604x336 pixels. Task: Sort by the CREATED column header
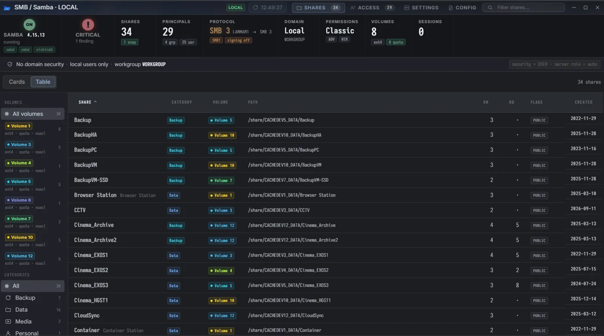point(583,102)
